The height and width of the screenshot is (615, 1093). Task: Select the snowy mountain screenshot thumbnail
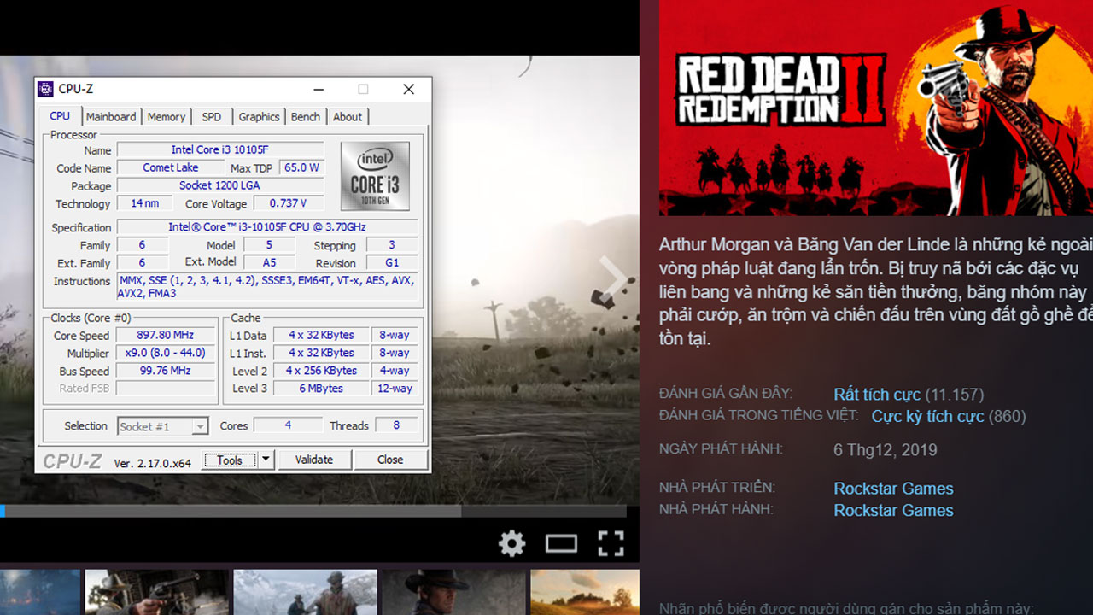click(305, 592)
